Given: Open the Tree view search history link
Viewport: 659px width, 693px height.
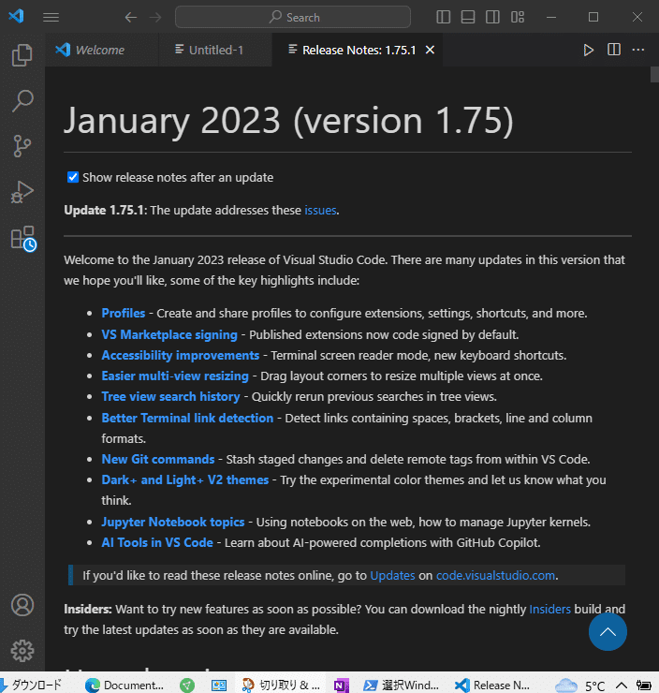Looking at the screenshot, I should [x=170, y=396].
